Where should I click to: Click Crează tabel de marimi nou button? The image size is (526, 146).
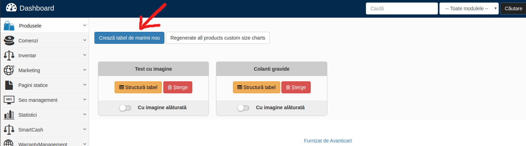click(x=129, y=38)
